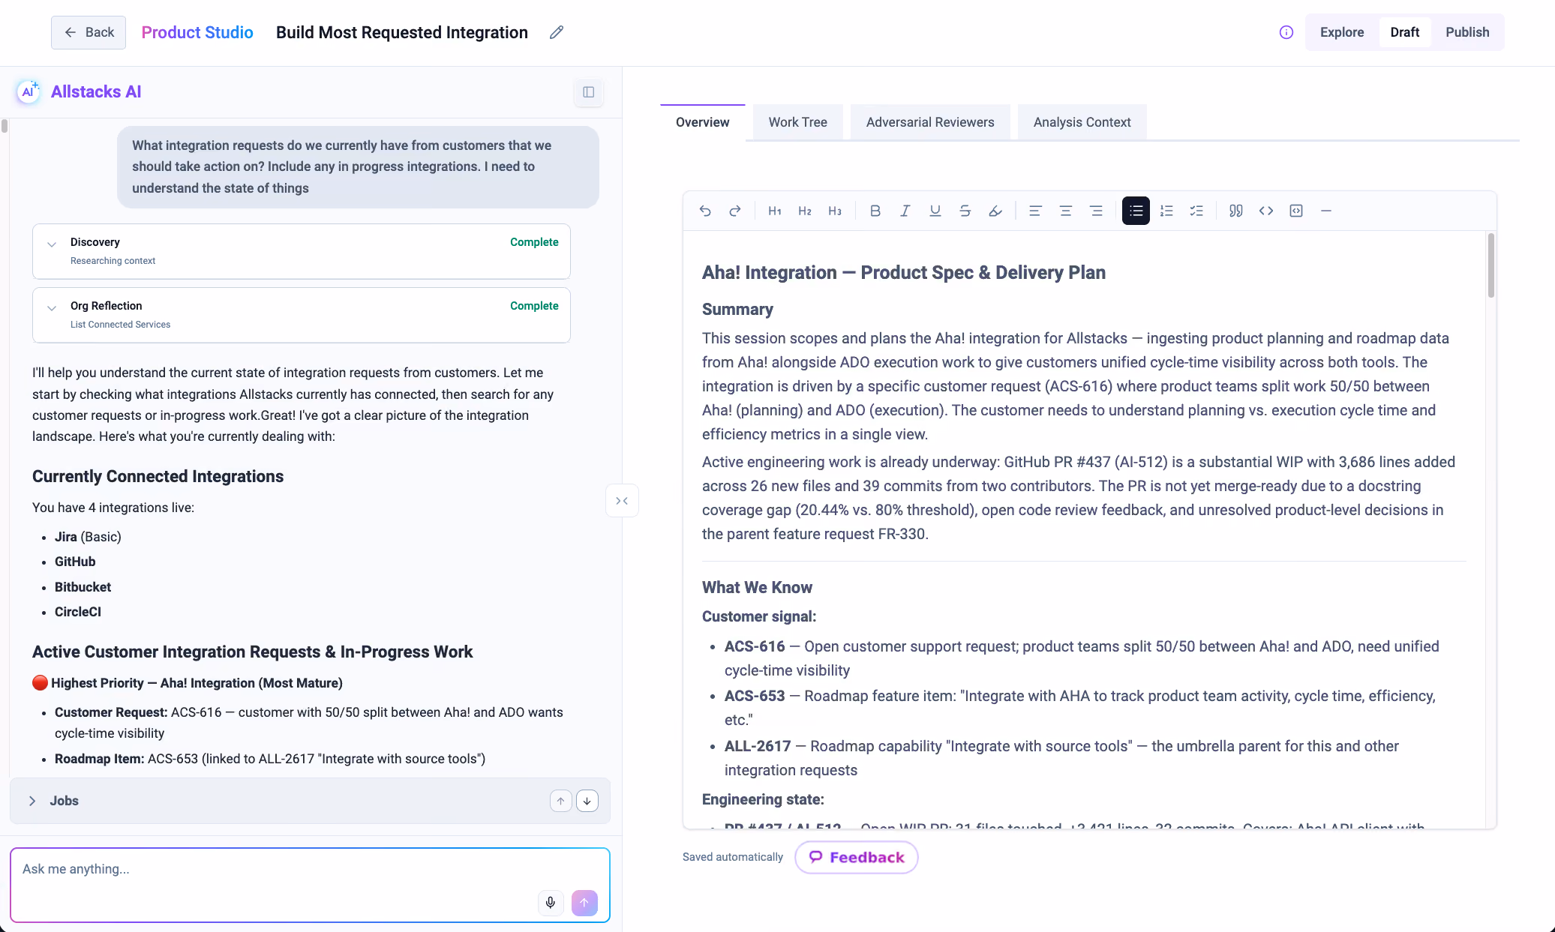Open the Overview tab
The image size is (1555, 932).
pos(702,122)
